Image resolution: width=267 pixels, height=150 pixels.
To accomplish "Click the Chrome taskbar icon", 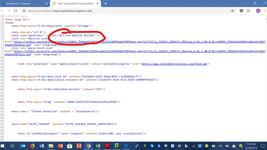I will [x=88, y=146].
